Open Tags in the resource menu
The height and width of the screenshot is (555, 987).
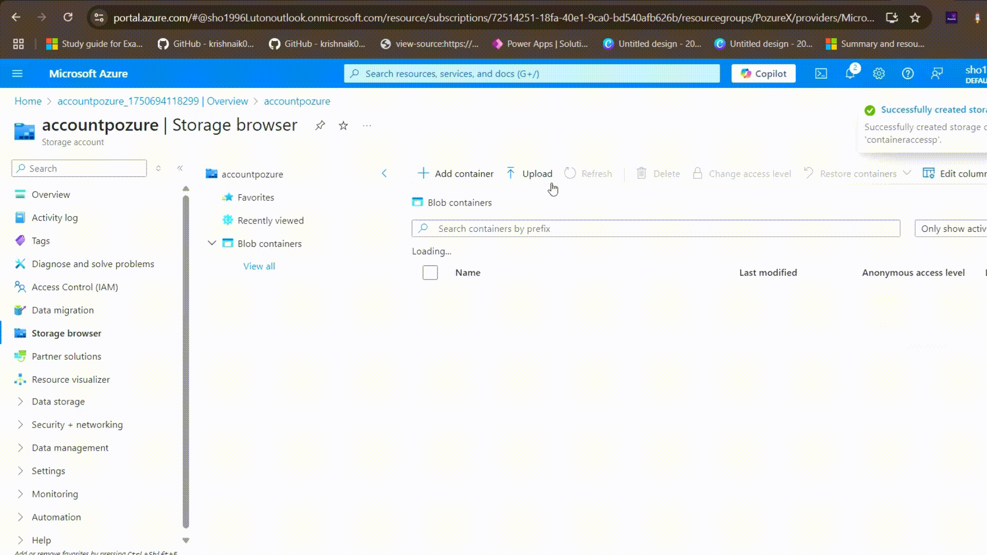click(41, 240)
